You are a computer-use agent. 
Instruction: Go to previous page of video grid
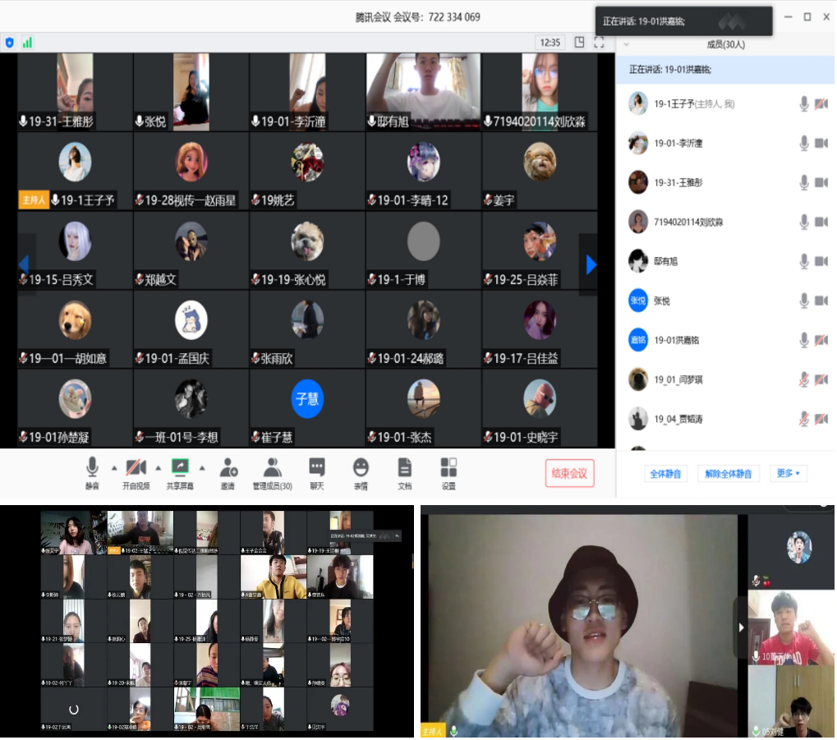point(24,264)
